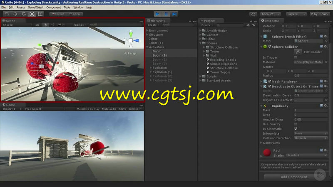Expand the Scripts folder
The image size is (333, 187).
(200, 76)
